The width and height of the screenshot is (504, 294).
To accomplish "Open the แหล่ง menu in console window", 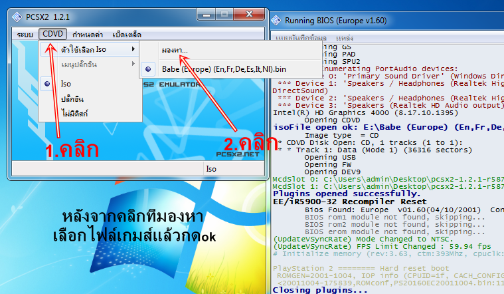I will (345, 38).
